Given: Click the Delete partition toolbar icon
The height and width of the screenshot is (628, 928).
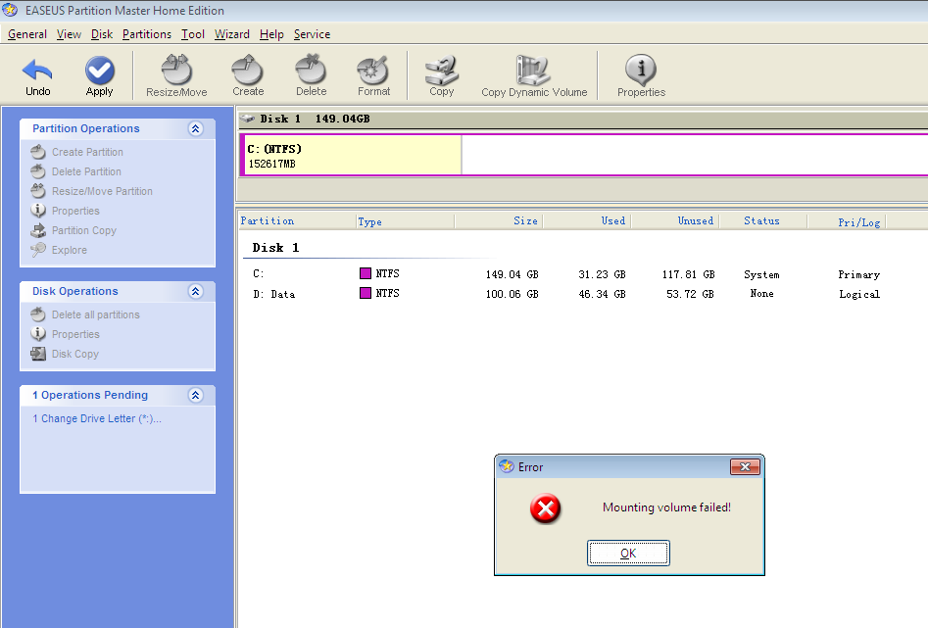Looking at the screenshot, I should click(x=311, y=70).
